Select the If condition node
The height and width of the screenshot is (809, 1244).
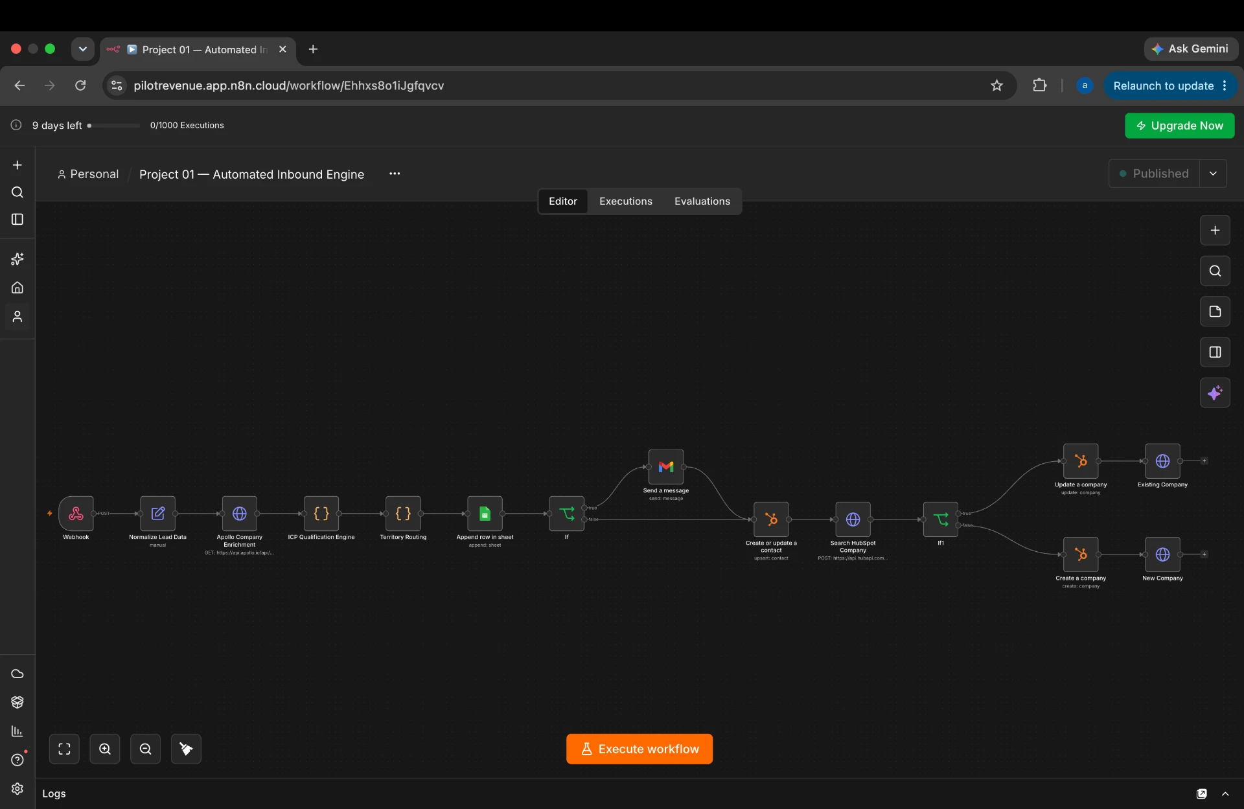567,514
